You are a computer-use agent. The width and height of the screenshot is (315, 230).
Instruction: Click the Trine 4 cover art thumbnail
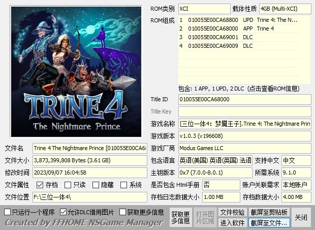[76, 72]
